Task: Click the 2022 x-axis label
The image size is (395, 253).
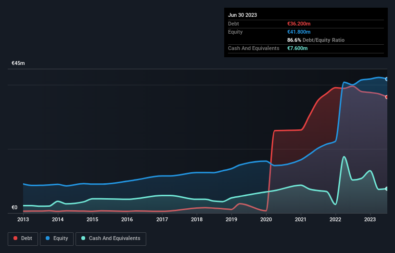Action: 335,219
